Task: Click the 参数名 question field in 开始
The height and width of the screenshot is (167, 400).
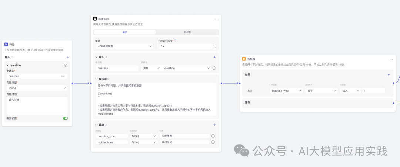Action: point(37,76)
